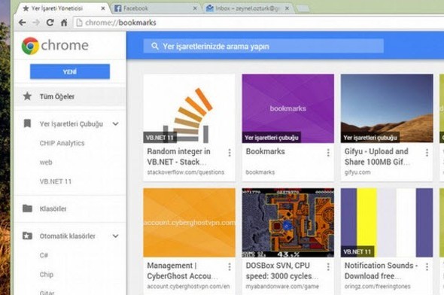Click the myabandonware.com/game URL text
Screen dimensions: 444x295
coord(282,286)
